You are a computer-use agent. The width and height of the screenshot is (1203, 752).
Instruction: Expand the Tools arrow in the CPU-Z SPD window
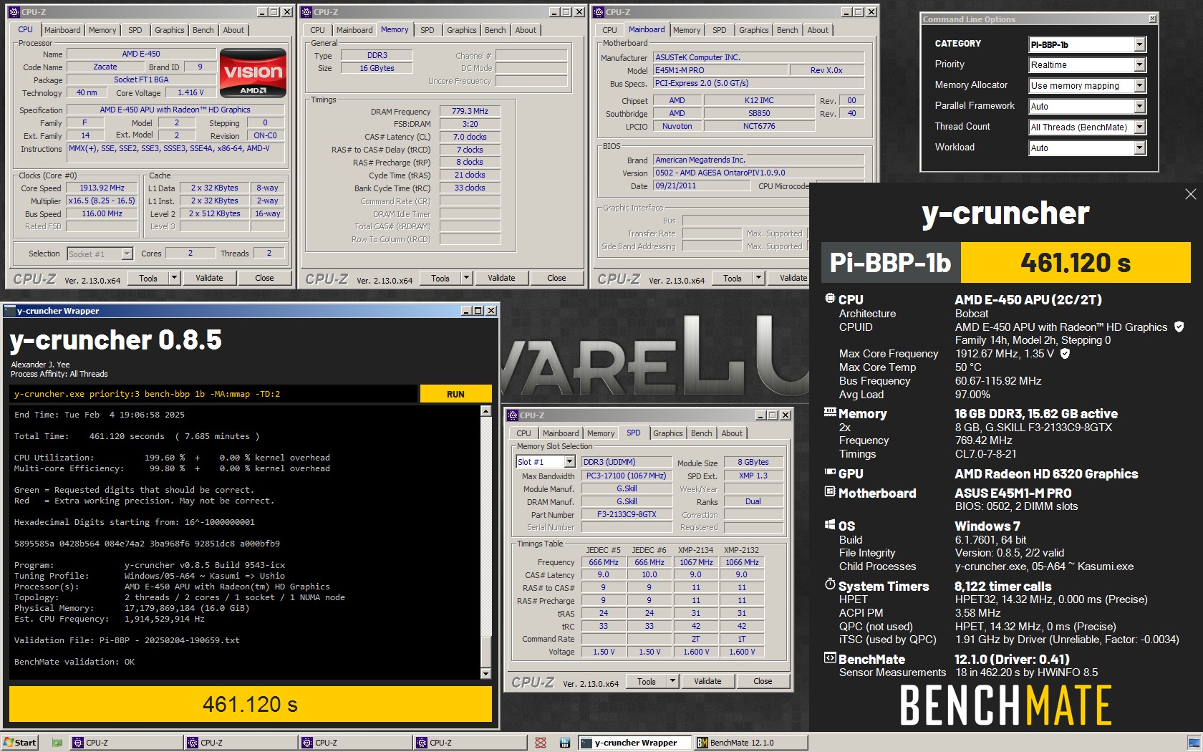672,681
